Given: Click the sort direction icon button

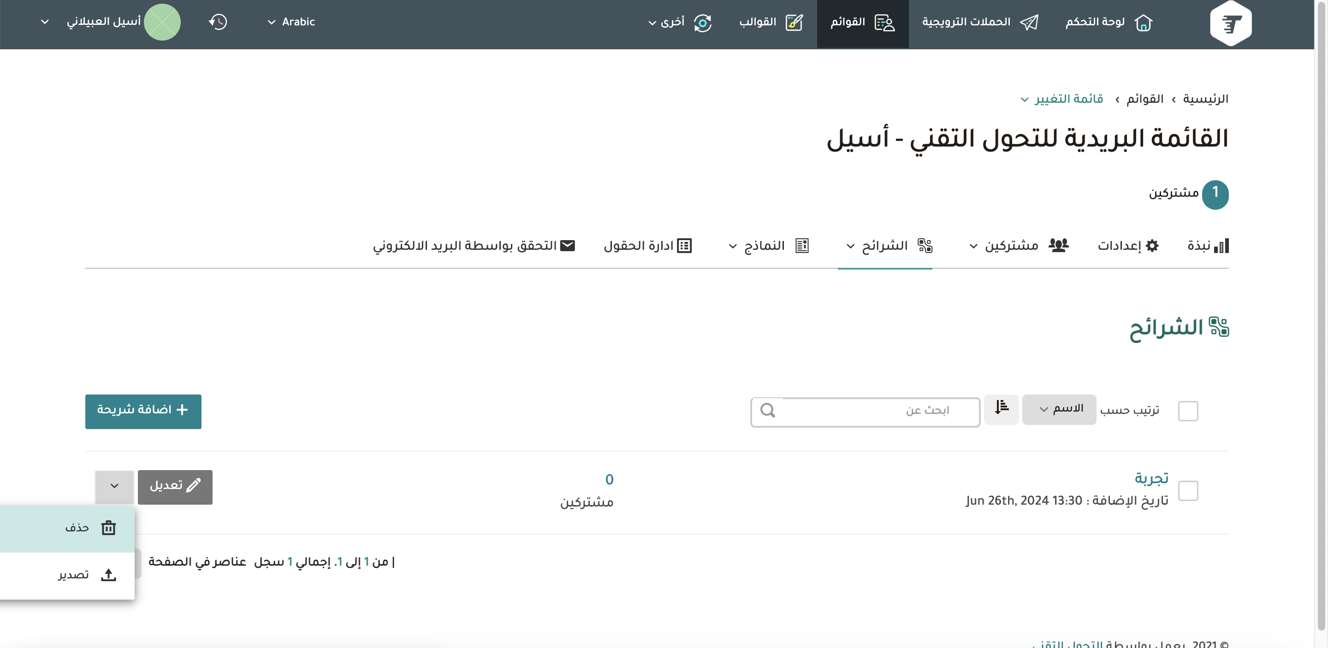Looking at the screenshot, I should [1001, 410].
